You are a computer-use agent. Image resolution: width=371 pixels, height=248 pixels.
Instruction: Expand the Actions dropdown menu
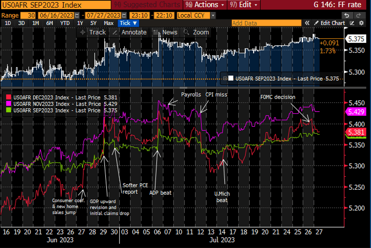tap(206, 5)
